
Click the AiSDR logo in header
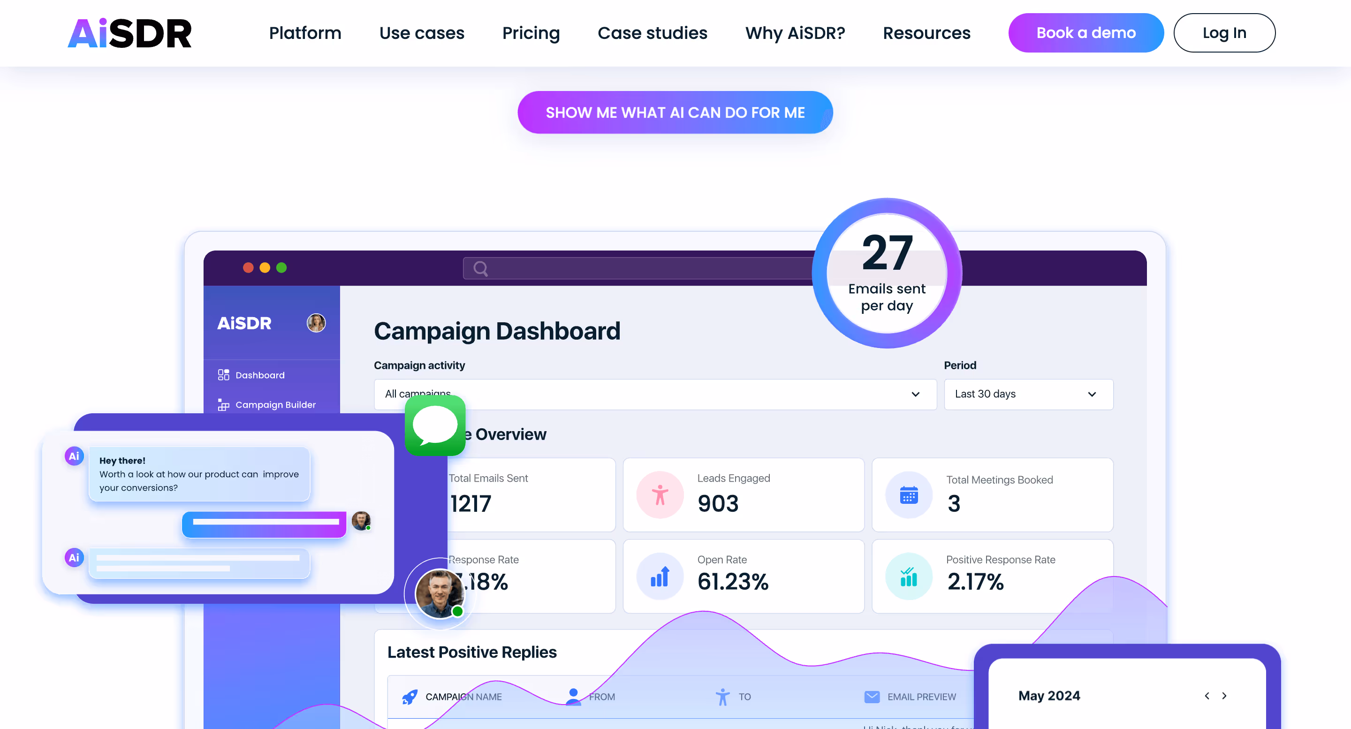(x=129, y=33)
